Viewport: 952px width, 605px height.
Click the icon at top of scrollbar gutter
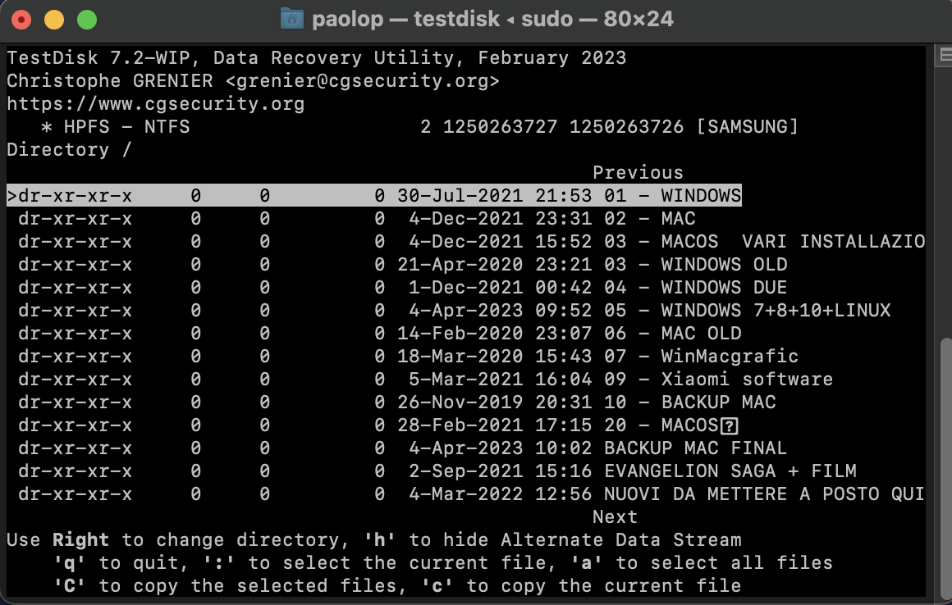[945, 56]
